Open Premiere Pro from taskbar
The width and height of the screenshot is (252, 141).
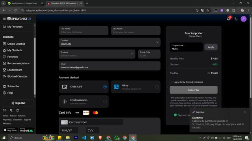pyautogui.click(x=76, y=137)
